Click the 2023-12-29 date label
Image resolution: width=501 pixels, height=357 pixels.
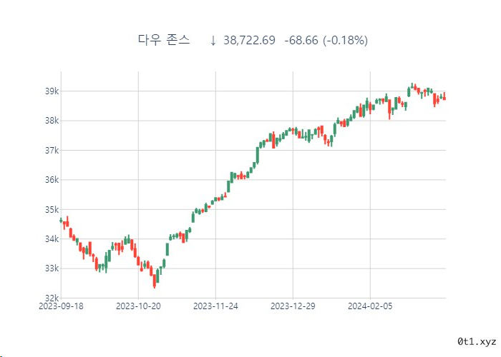coord(293,306)
